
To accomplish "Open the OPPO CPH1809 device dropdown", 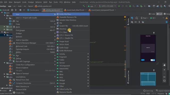I will 107,6.
